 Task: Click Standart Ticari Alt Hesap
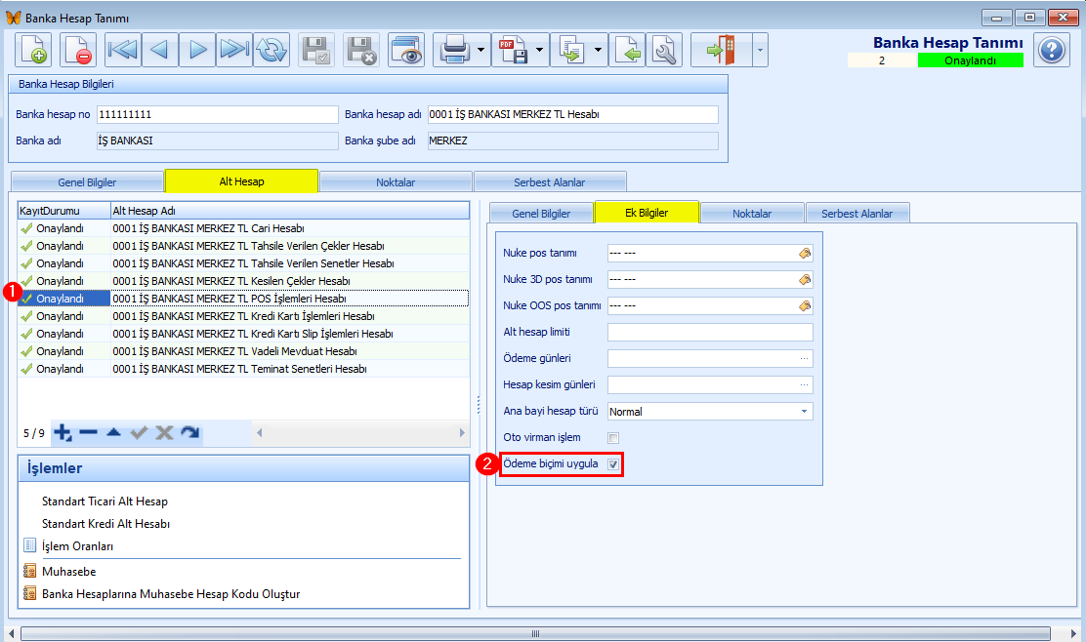click(104, 502)
